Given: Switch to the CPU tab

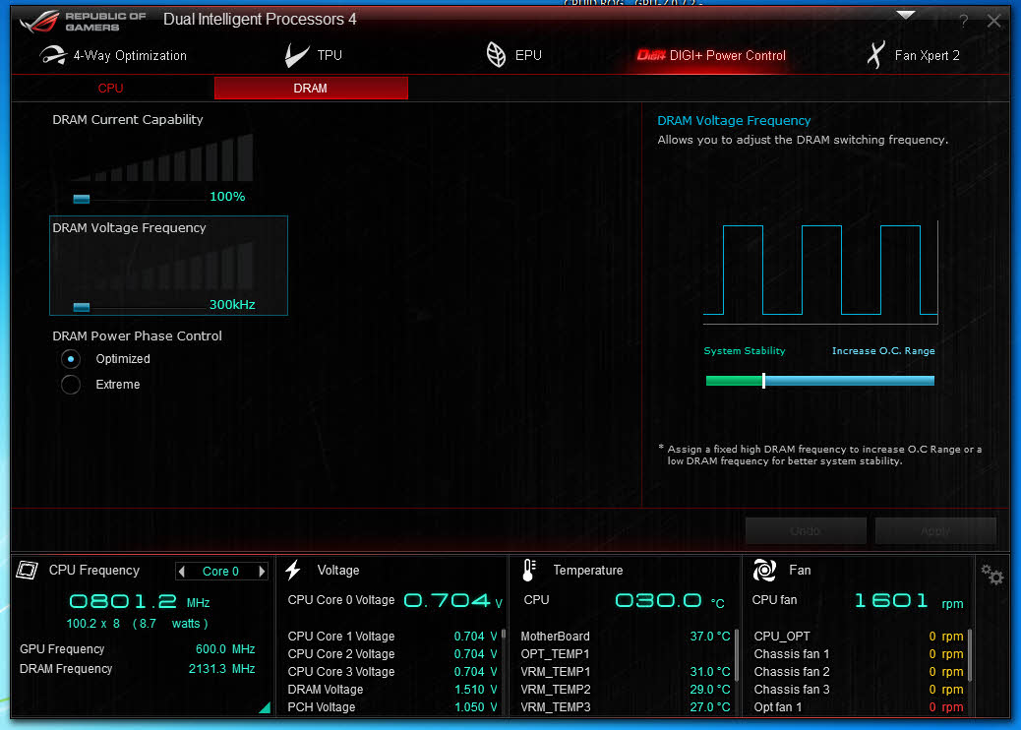Looking at the screenshot, I should (x=111, y=89).
